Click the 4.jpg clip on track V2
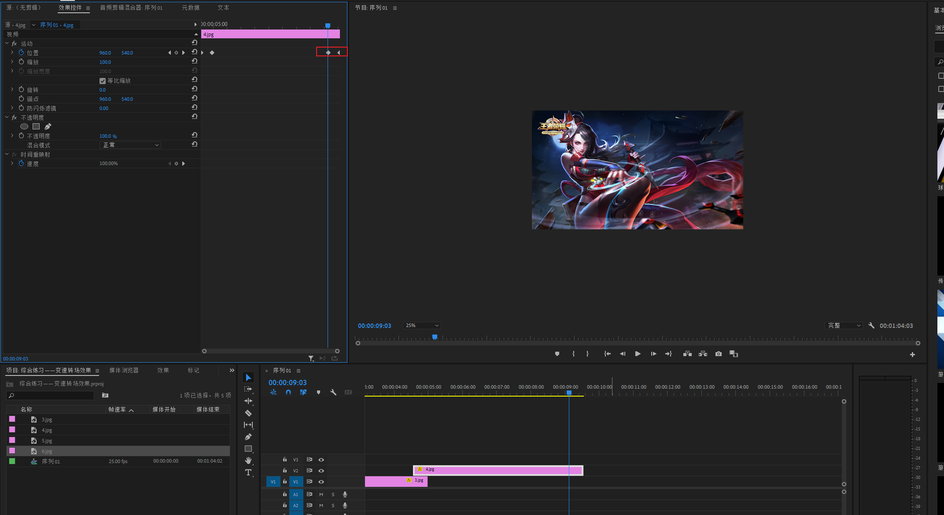The height and width of the screenshot is (515, 944). pyautogui.click(x=498, y=471)
